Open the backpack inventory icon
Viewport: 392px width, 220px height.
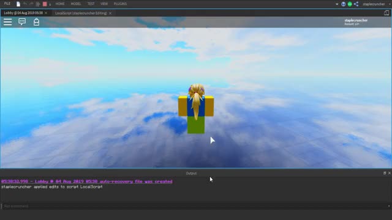tap(36, 22)
